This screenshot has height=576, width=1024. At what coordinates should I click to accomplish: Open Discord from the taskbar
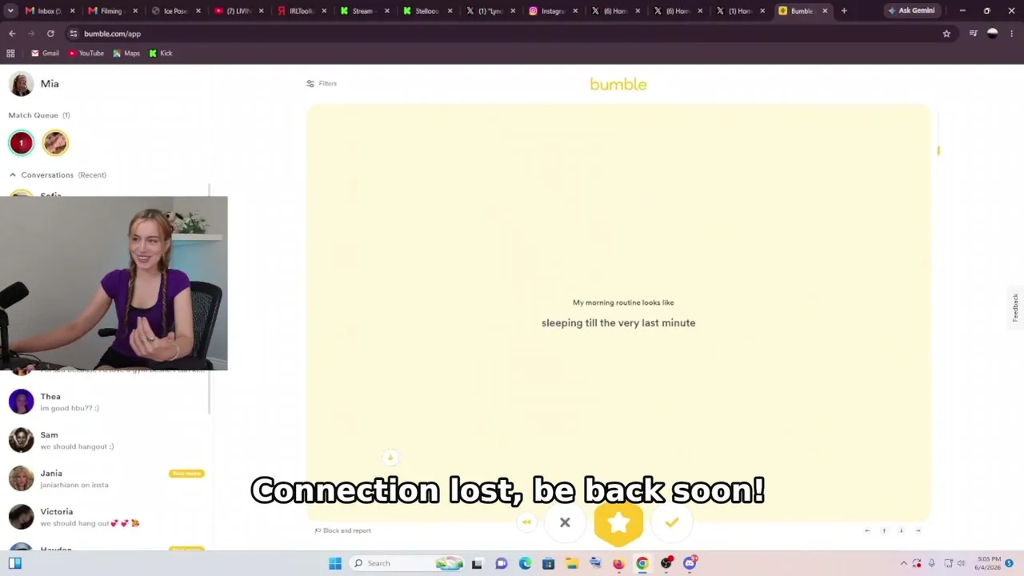tap(690, 563)
